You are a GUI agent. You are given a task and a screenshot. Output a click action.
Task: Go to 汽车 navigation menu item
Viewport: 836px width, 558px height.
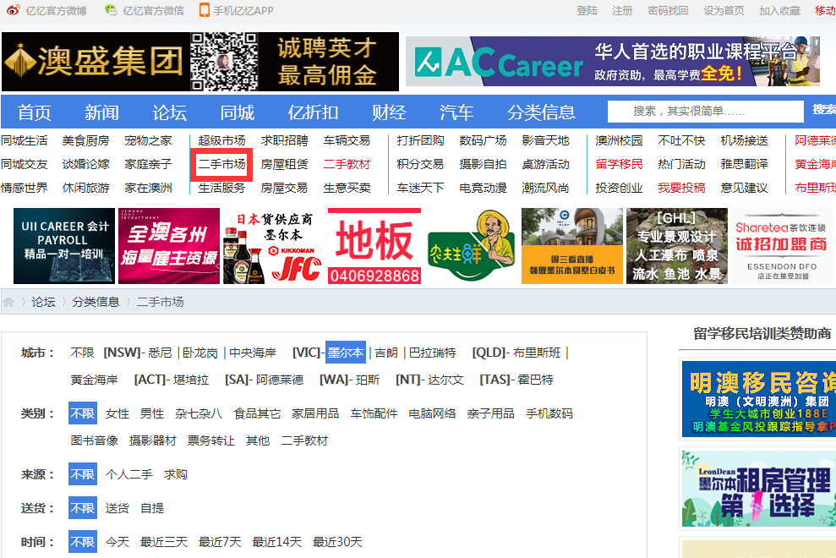456,112
